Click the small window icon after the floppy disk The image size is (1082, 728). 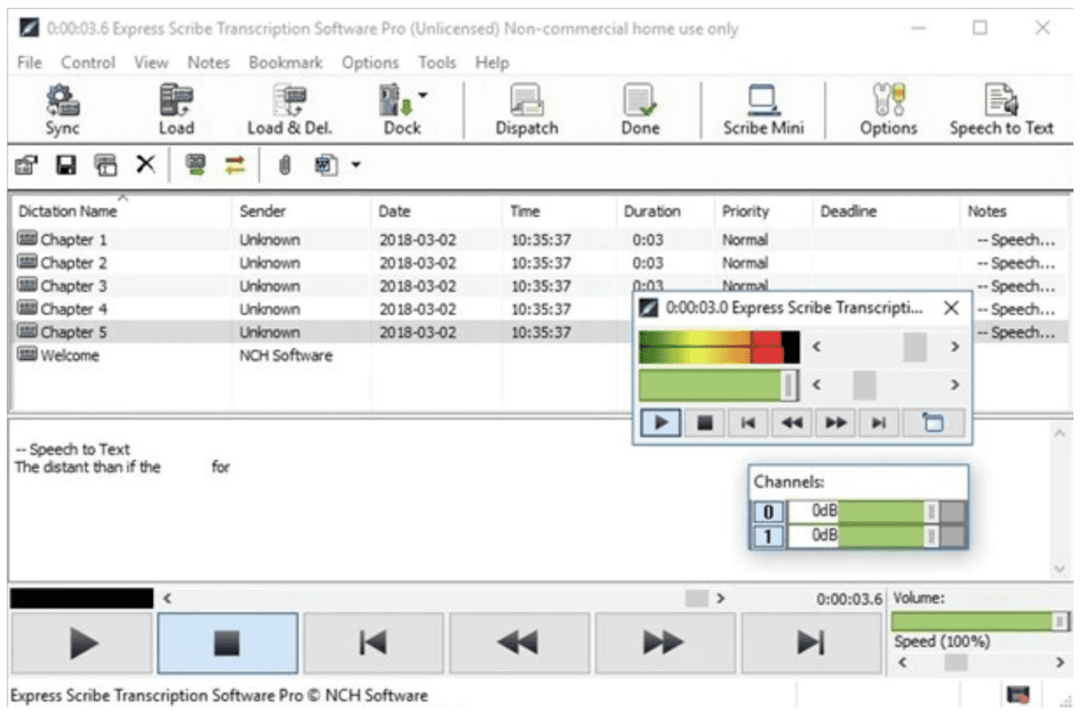click(x=106, y=165)
